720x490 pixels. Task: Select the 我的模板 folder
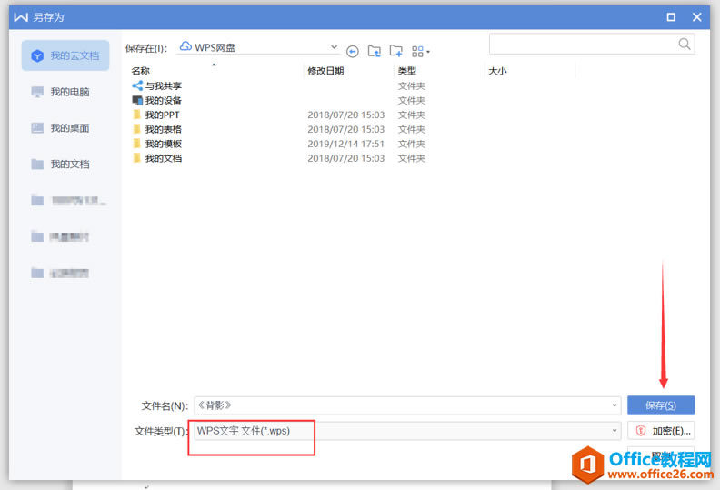[x=164, y=144]
